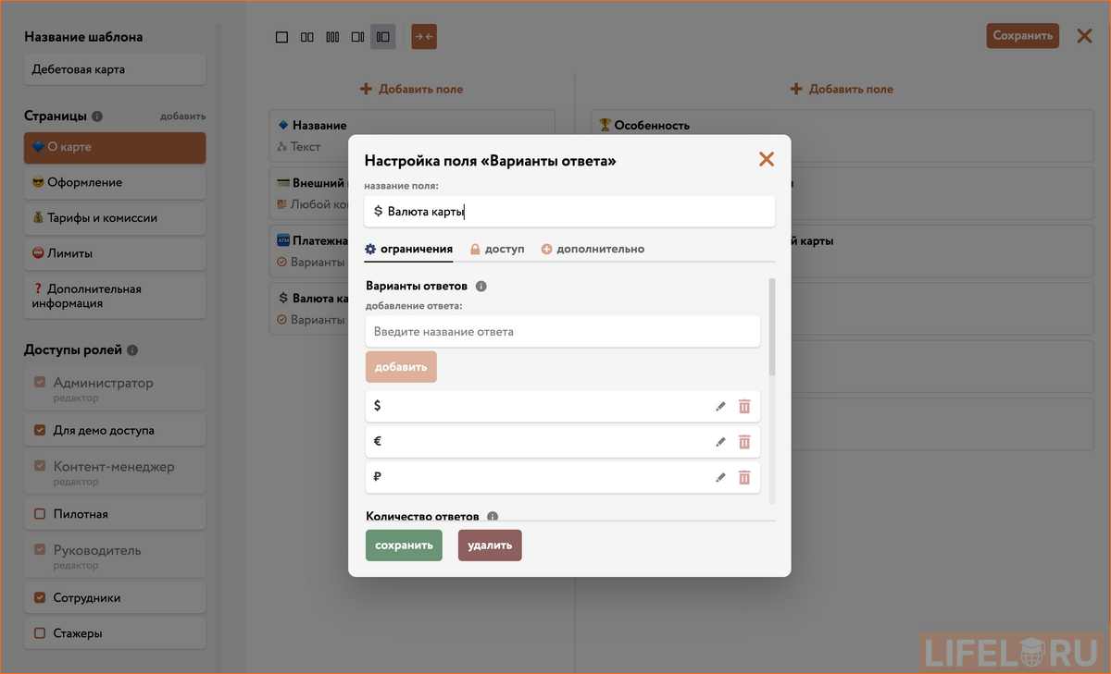Switch to the доступ tab
This screenshot has width=1111, height=674.
point(499,249)
